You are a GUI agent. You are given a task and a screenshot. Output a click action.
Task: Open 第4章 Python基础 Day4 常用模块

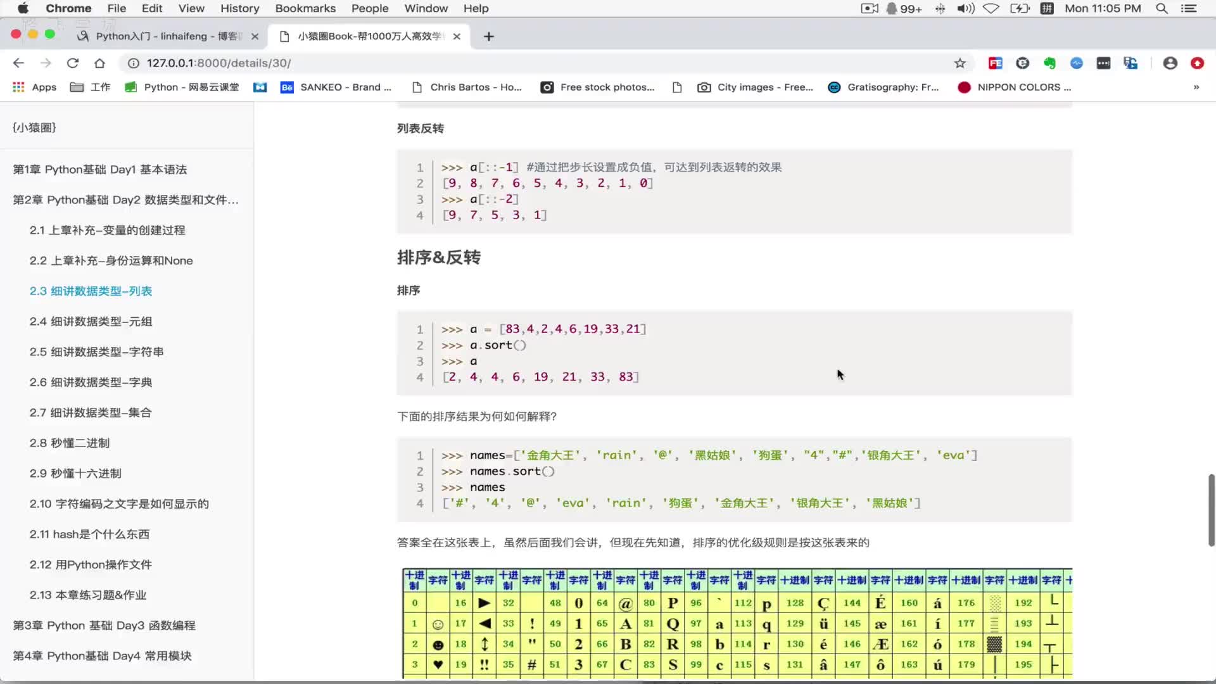point(102,655)
